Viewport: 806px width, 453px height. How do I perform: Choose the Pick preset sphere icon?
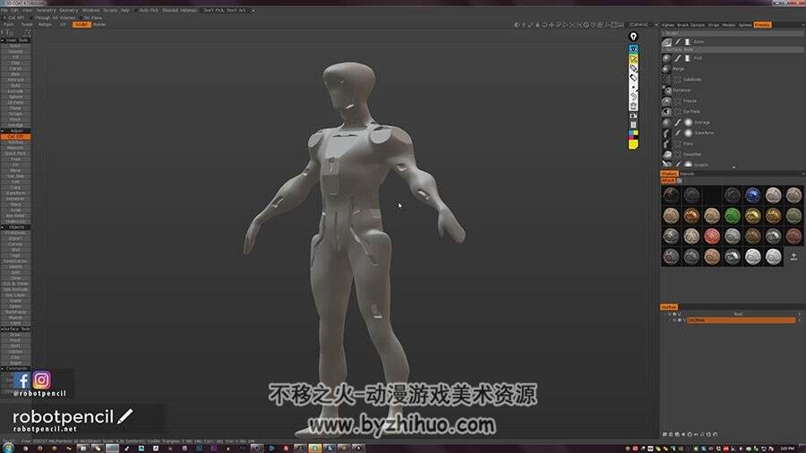(666, 58)
